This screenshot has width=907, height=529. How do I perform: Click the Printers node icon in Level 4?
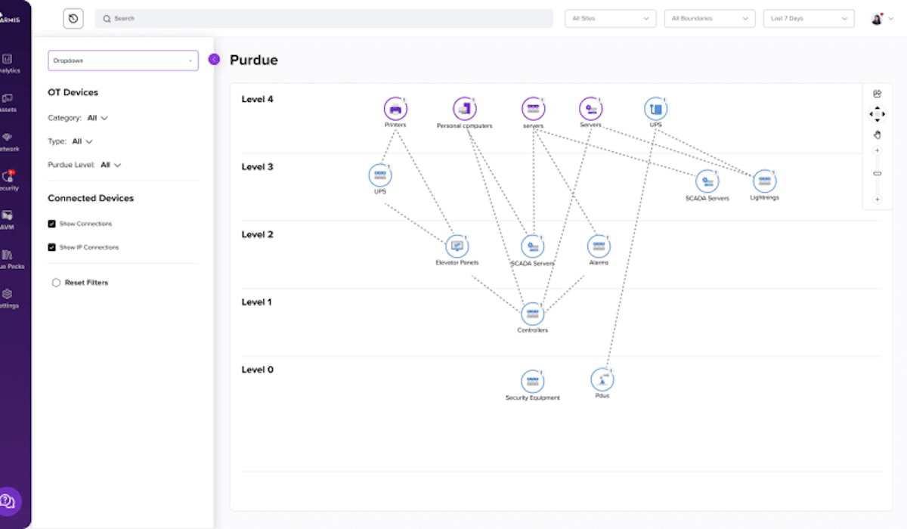click(x=395, y=109)
